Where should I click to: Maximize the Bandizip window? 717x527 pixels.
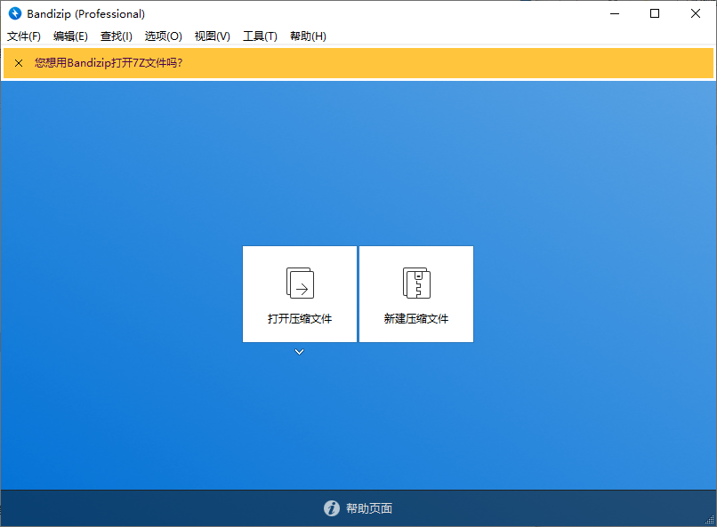[x=655, y=13]
